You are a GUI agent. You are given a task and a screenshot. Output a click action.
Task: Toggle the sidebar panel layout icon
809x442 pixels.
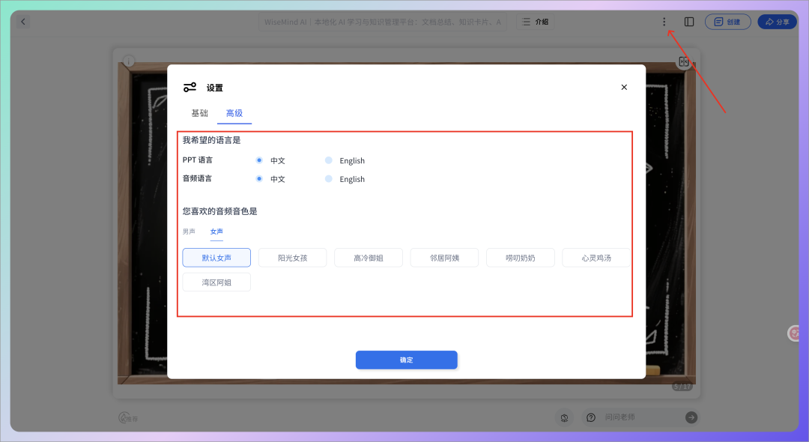point(689,22)
